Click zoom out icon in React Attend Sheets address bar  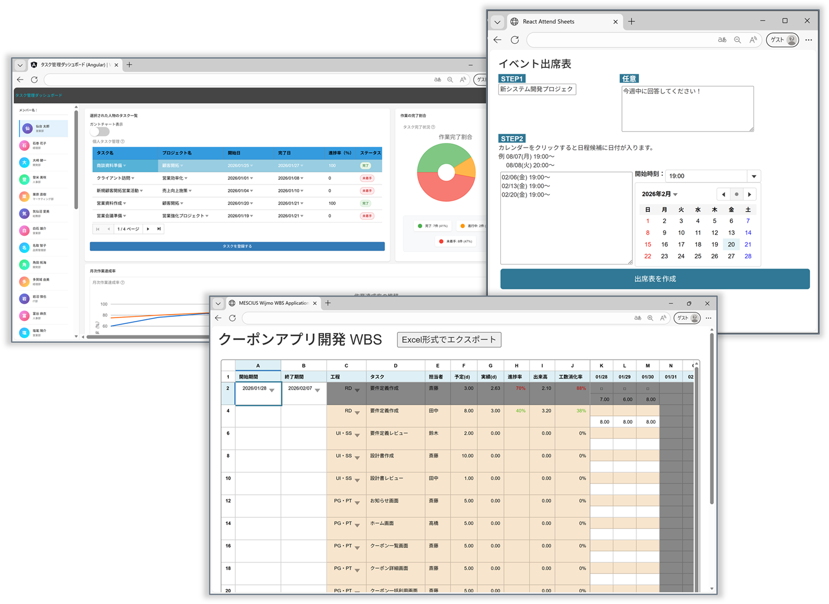click(x=737, y=40)
